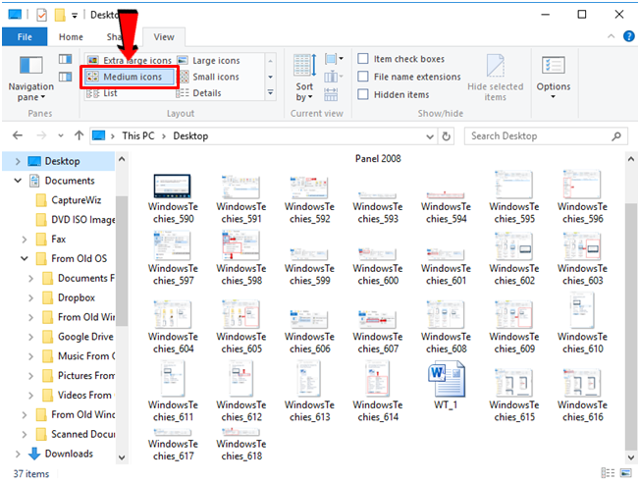This screenshot has width=639, height=483.
Task: Select WindowsTechies_598 thumbnail
Action: (x=241, y=257)
